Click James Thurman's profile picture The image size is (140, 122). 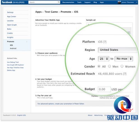119,2
